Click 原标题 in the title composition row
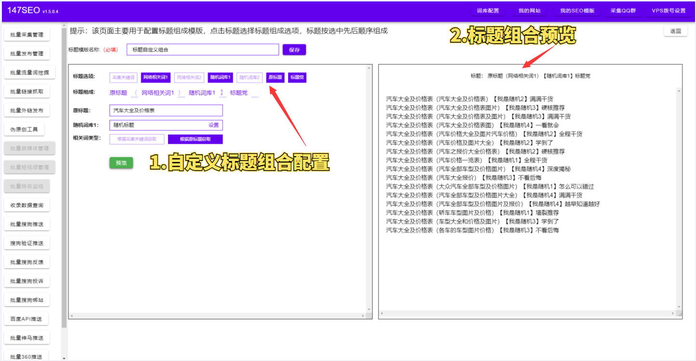 tap(118, 93)
